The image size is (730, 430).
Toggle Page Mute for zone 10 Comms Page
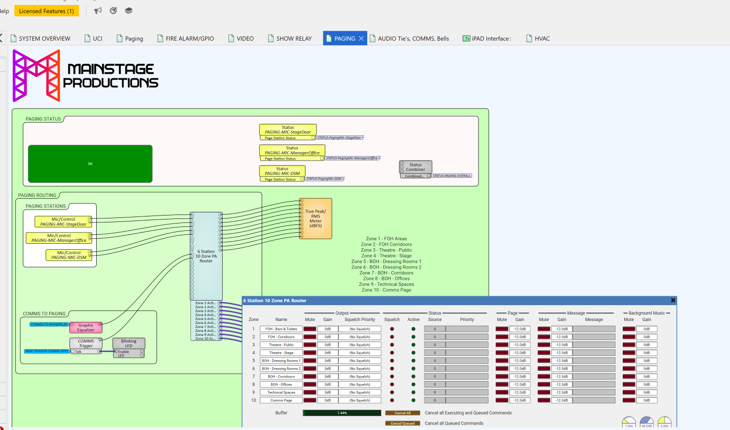(502, 400)
